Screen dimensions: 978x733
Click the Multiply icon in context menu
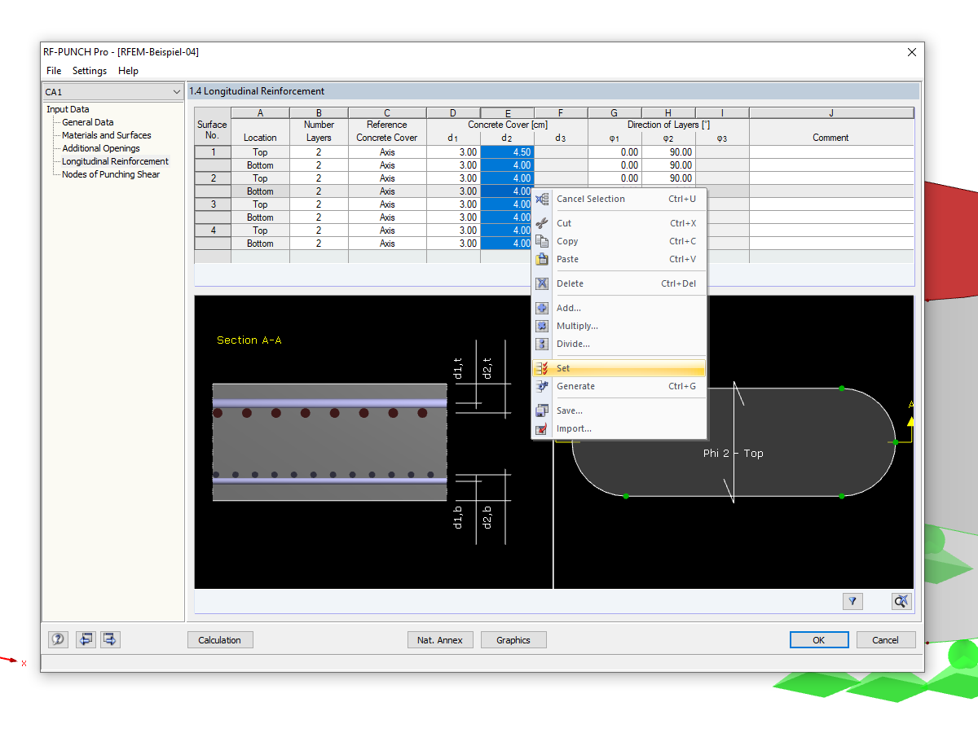(x=542, y=326)
